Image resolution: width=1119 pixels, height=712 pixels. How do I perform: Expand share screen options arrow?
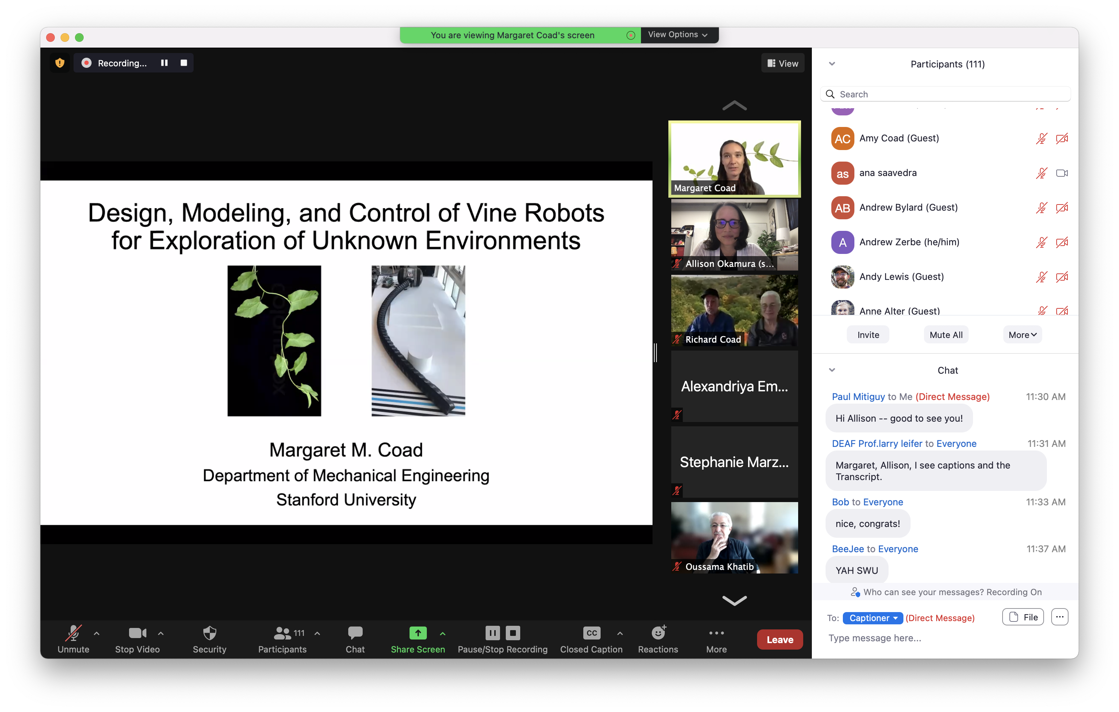click(442, 633)
